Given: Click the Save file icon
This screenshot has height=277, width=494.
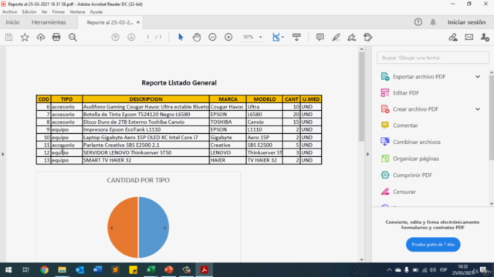Looking at the screenshot, I should [x=8, y=37].
